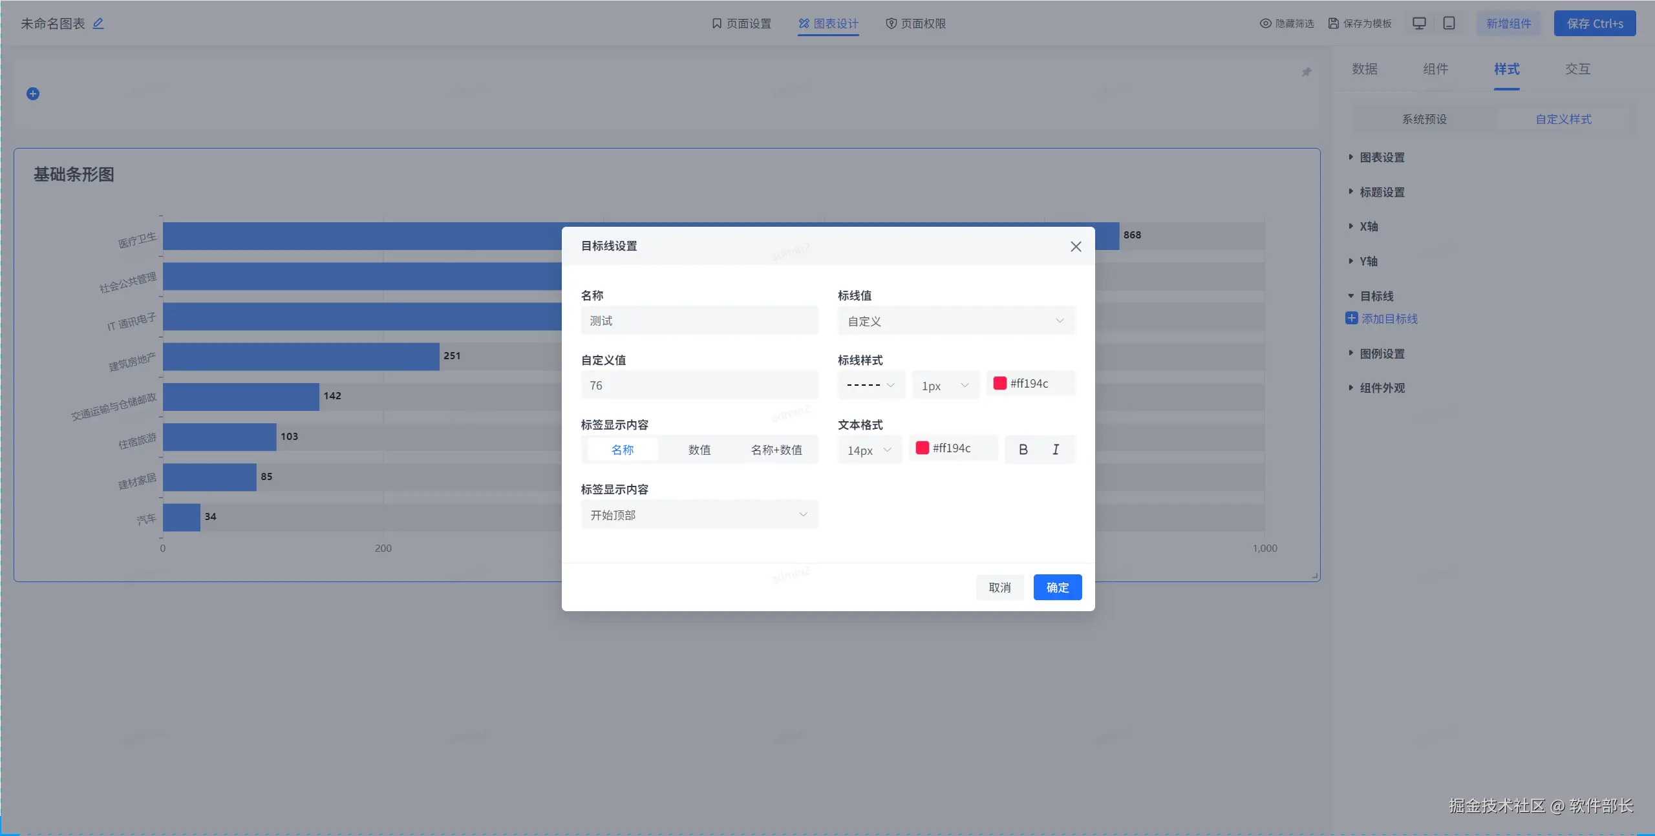Viewport: 1655px width, 836px height.
Task: Click the pin icon above the chart
Action: click(x=1307, y=72)
